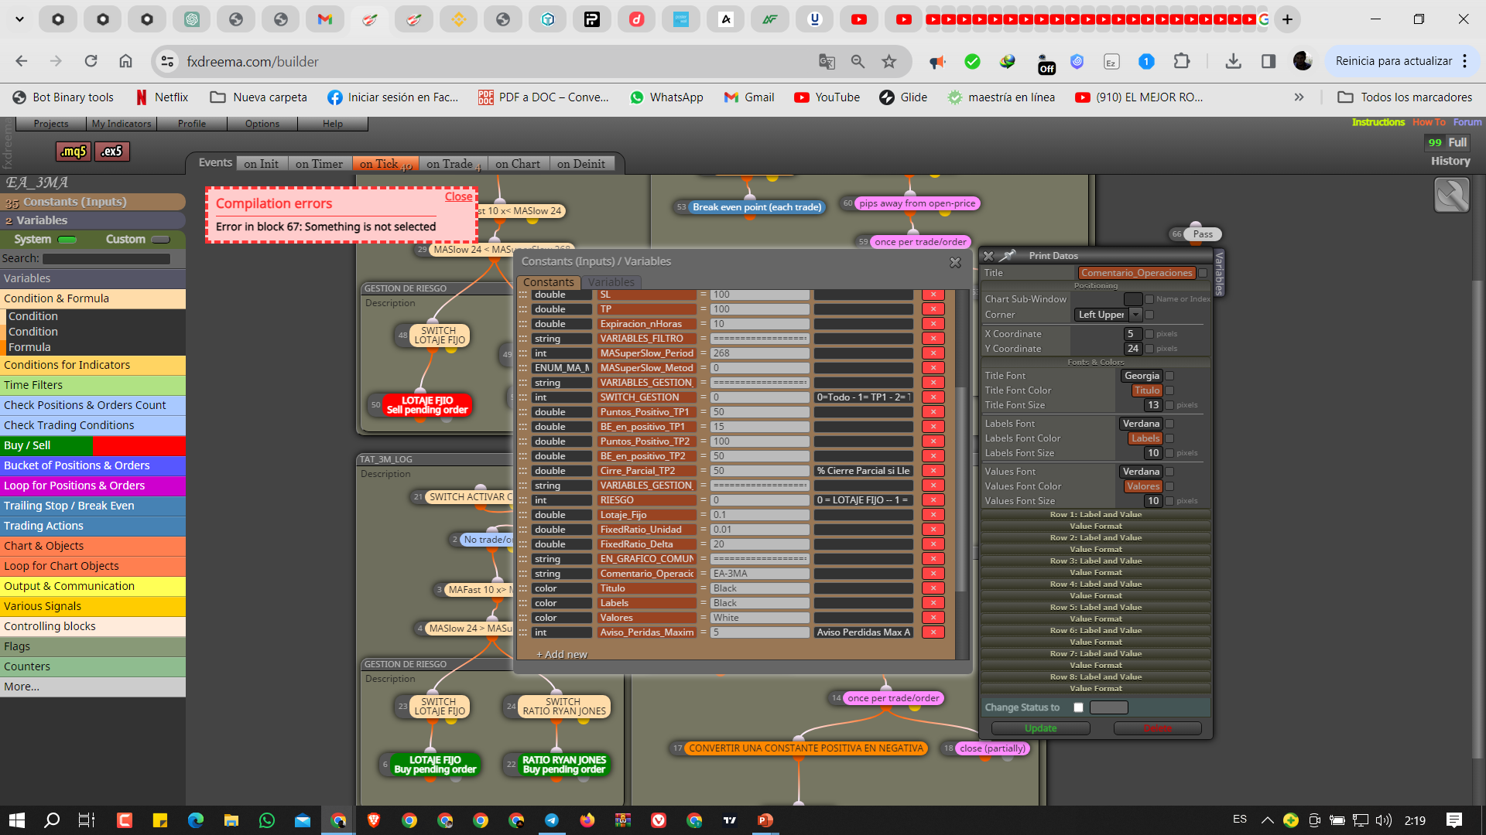
Task: Click the Update button in Print Datos
Action: [1040, 728]
